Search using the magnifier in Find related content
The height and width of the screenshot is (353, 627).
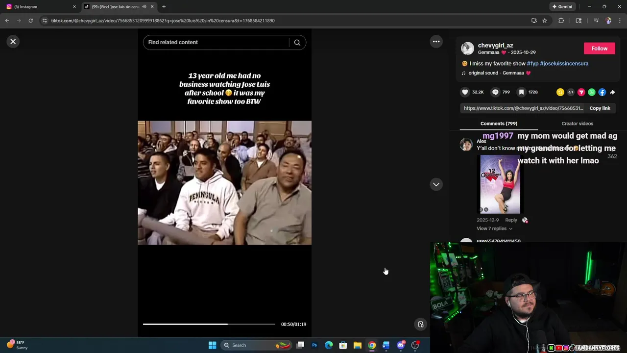pos(297,43)
